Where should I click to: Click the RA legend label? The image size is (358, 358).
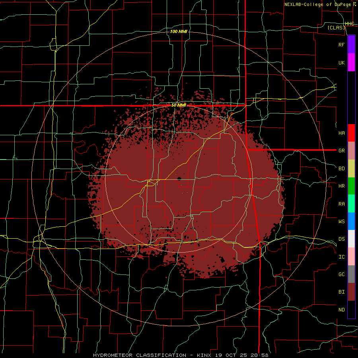(x=341, y=204)
